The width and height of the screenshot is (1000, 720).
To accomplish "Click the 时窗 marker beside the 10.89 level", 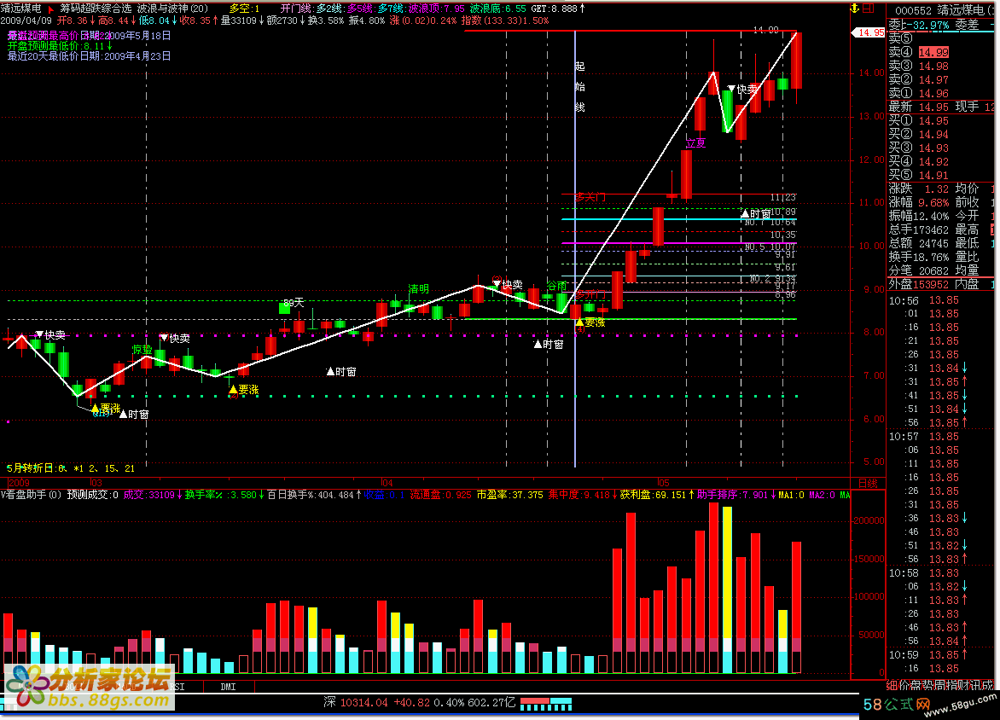I will point(755,213).
